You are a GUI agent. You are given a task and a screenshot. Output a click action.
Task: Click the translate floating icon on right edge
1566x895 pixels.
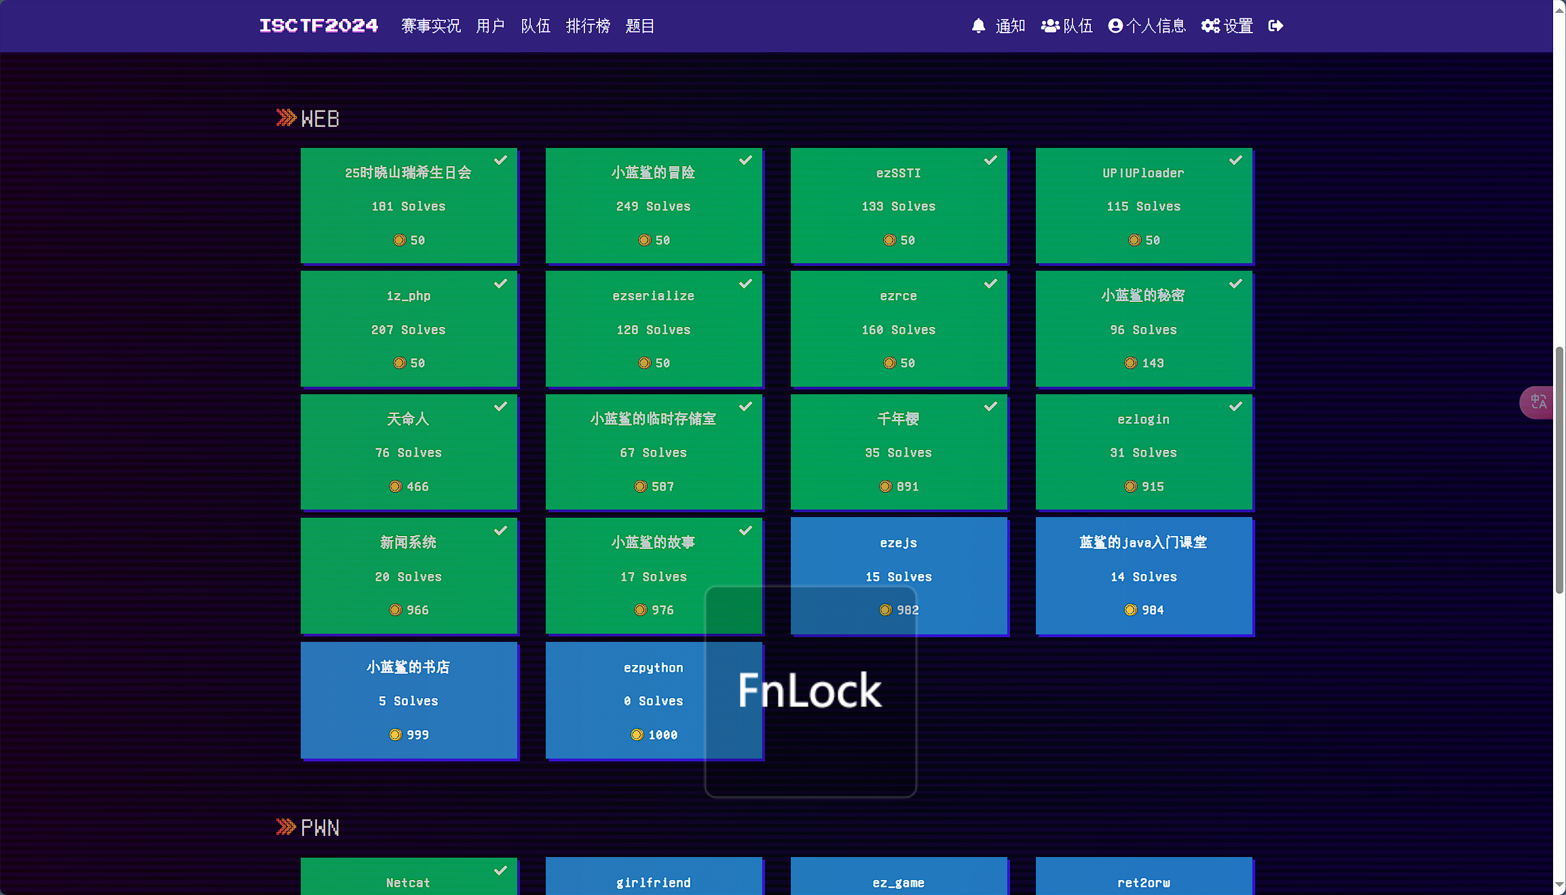[1538, 402]
